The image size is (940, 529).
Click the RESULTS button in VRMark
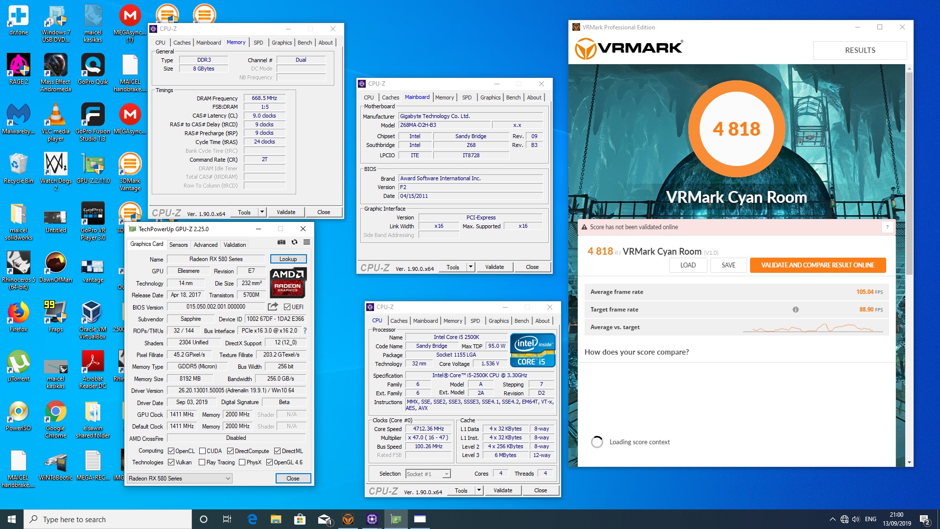[860, 50]
